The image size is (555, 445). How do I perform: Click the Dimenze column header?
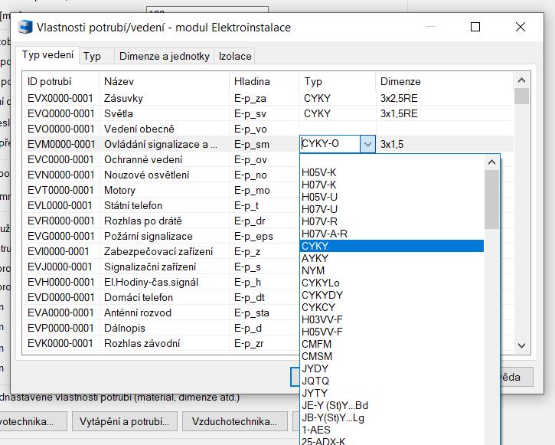[445, 82]
